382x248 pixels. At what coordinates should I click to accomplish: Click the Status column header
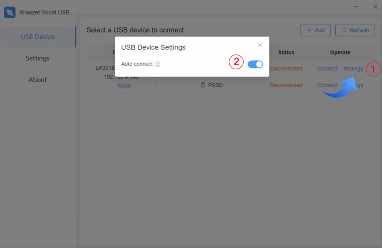pos(286,53)
